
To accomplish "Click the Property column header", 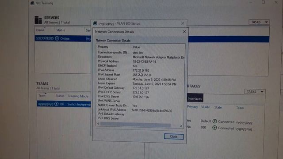I will [103, 47].
